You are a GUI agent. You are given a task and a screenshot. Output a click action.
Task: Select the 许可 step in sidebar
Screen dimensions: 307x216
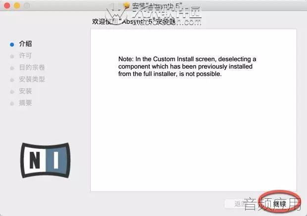(25, 56)
